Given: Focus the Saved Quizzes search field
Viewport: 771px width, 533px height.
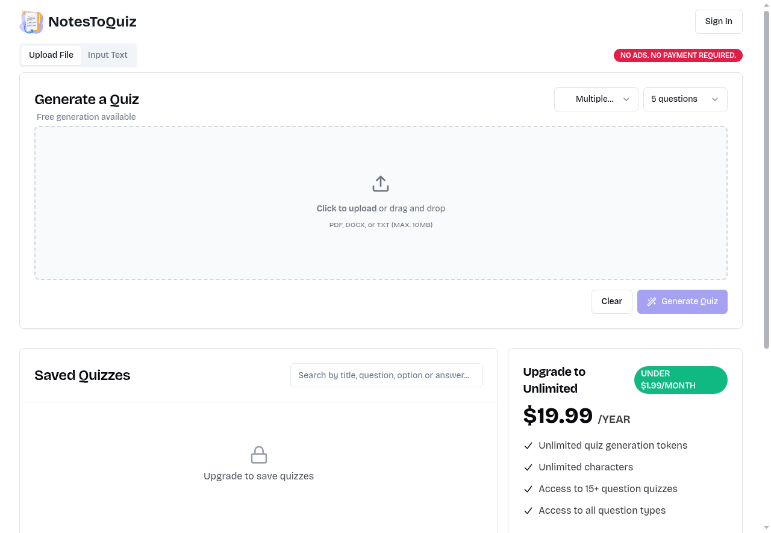Looking at the screenshot, I should coord(386,375).
